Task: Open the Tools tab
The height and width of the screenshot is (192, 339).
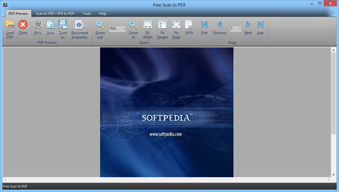Action: click(x=87, y=13)
